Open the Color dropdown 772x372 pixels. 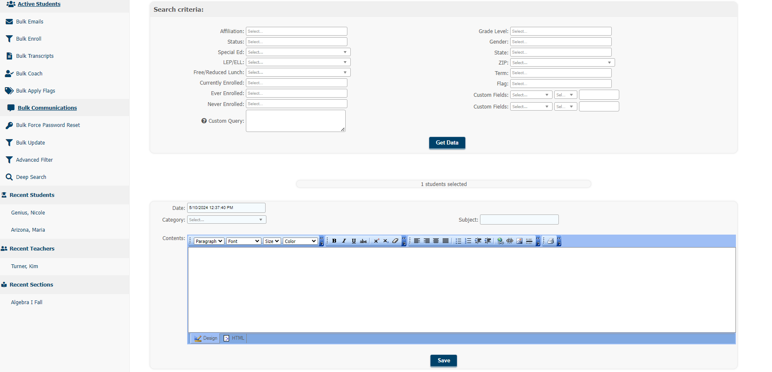(300, 241)
